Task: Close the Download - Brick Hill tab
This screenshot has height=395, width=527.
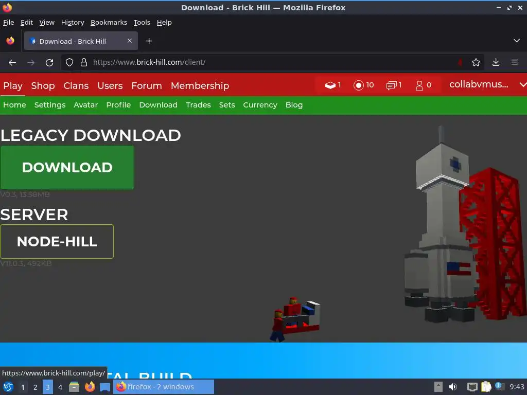Action: coord(130,41)
